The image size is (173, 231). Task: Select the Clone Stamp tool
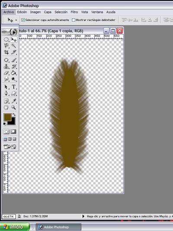[x=6, y=66]
